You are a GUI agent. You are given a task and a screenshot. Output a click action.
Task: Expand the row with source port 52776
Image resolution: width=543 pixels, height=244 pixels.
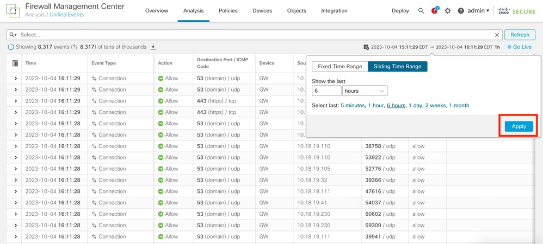point(16,169)
